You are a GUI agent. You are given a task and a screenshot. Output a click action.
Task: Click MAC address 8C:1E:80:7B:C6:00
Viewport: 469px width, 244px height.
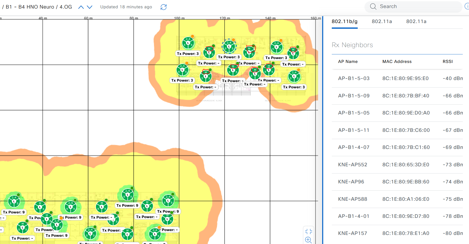(x=406, y=130)
